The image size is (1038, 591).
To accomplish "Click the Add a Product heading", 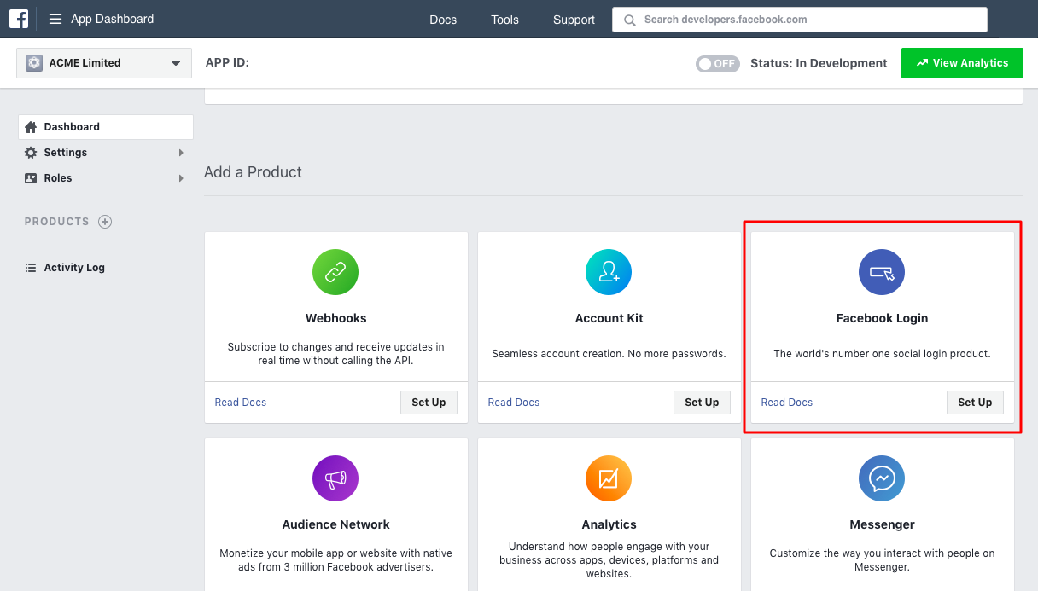I will [x=253, y=172].
